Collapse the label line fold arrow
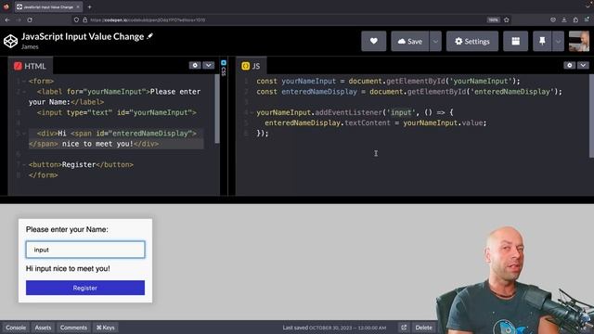This screenshot has width=594, height=334. tap(24, 92)
